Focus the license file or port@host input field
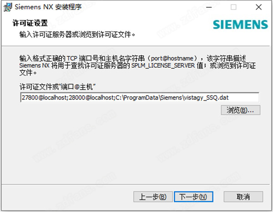273x212 pixels. click(140, 98)
